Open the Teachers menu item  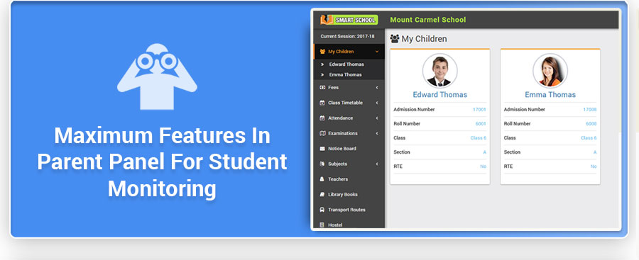[x=338, y=179]
